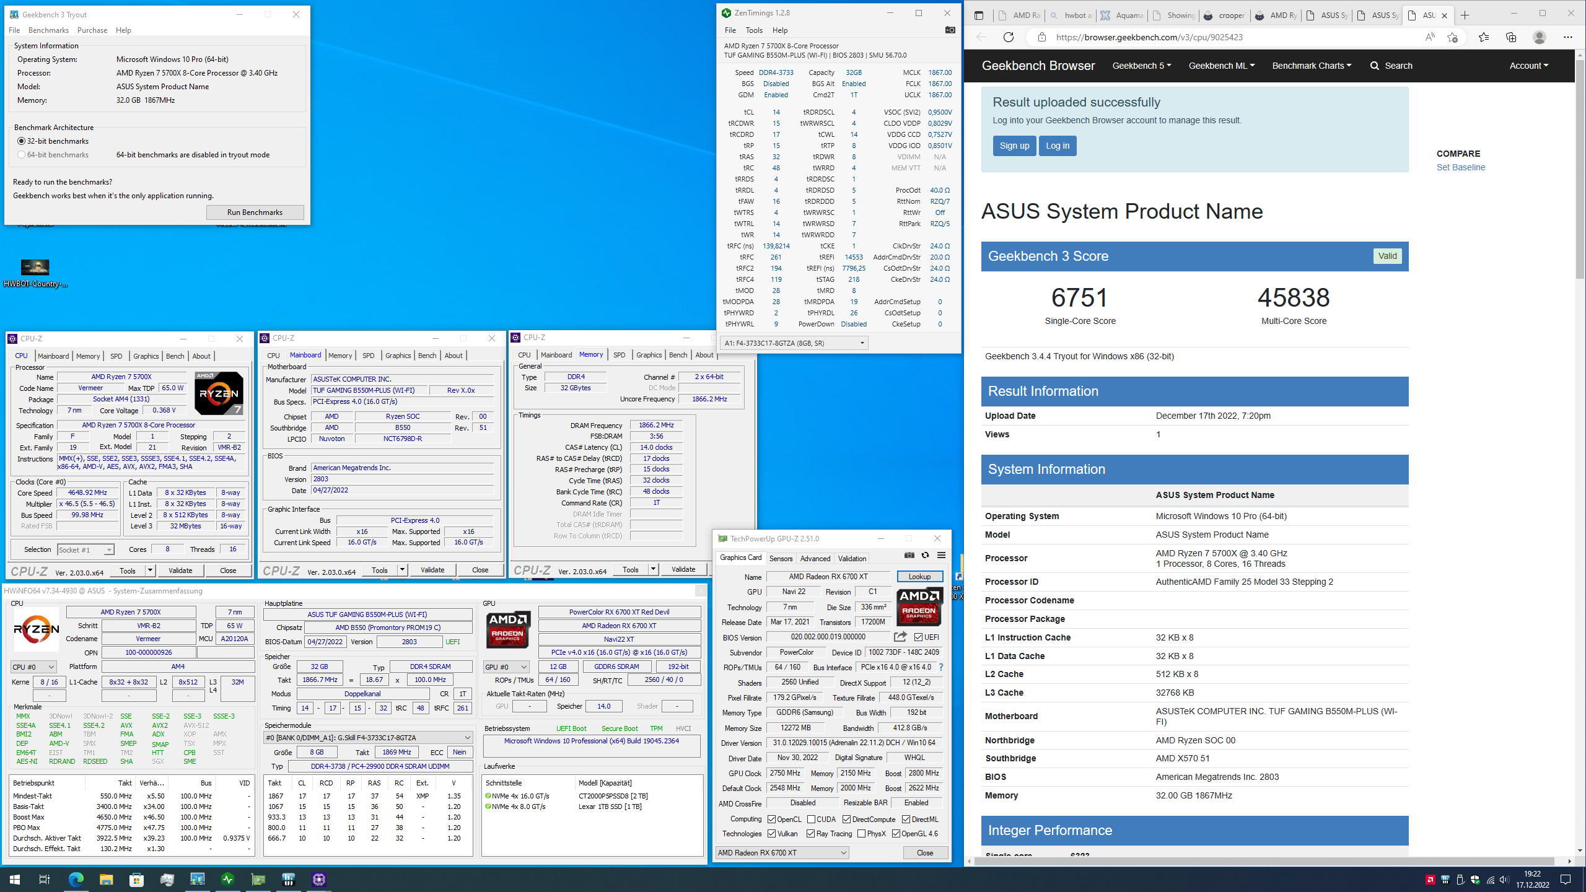Click the Edge profile avatar icon

(1539, 37)
